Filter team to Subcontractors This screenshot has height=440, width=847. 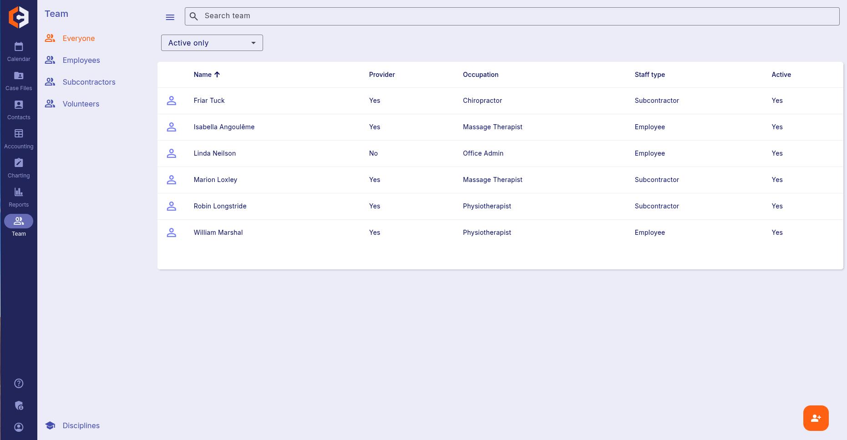[89, 82]
